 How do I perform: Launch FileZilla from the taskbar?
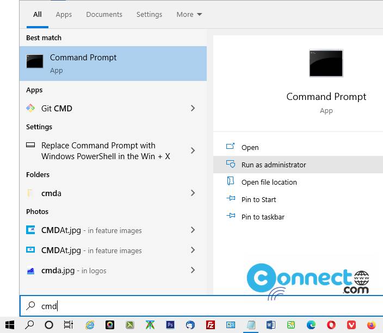click(211, 325)
